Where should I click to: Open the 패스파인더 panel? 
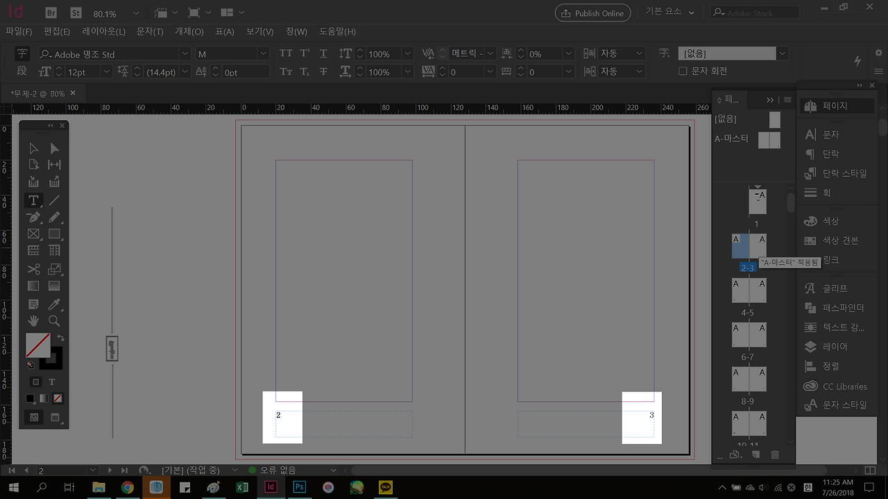[x=835, y=308]
